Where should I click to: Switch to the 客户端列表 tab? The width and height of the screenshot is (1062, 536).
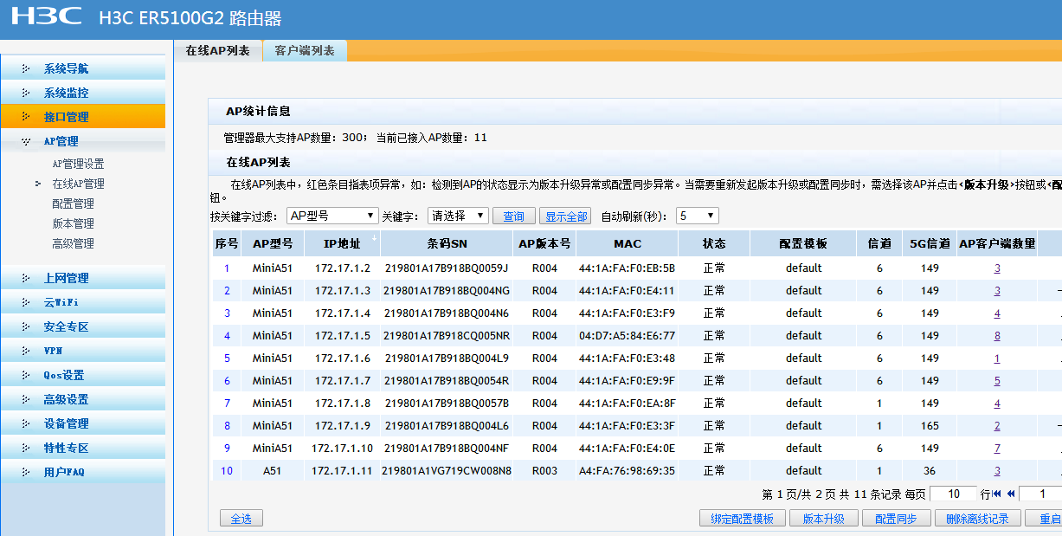coord(305,51)
